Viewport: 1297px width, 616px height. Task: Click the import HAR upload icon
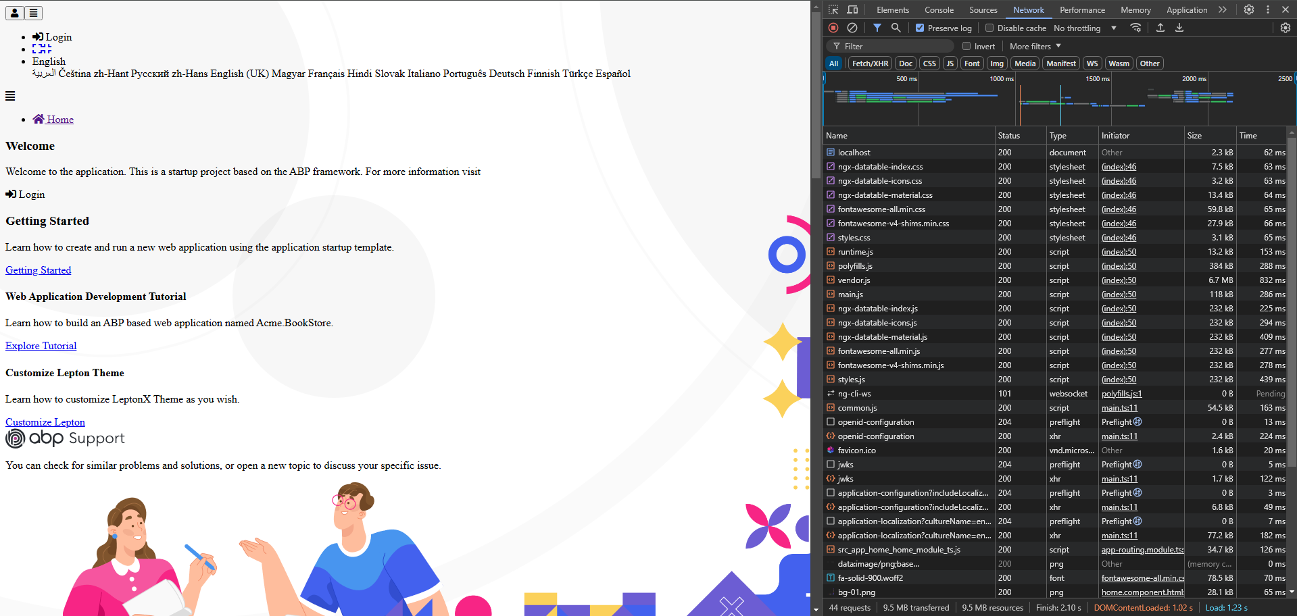click(1160, 28)
